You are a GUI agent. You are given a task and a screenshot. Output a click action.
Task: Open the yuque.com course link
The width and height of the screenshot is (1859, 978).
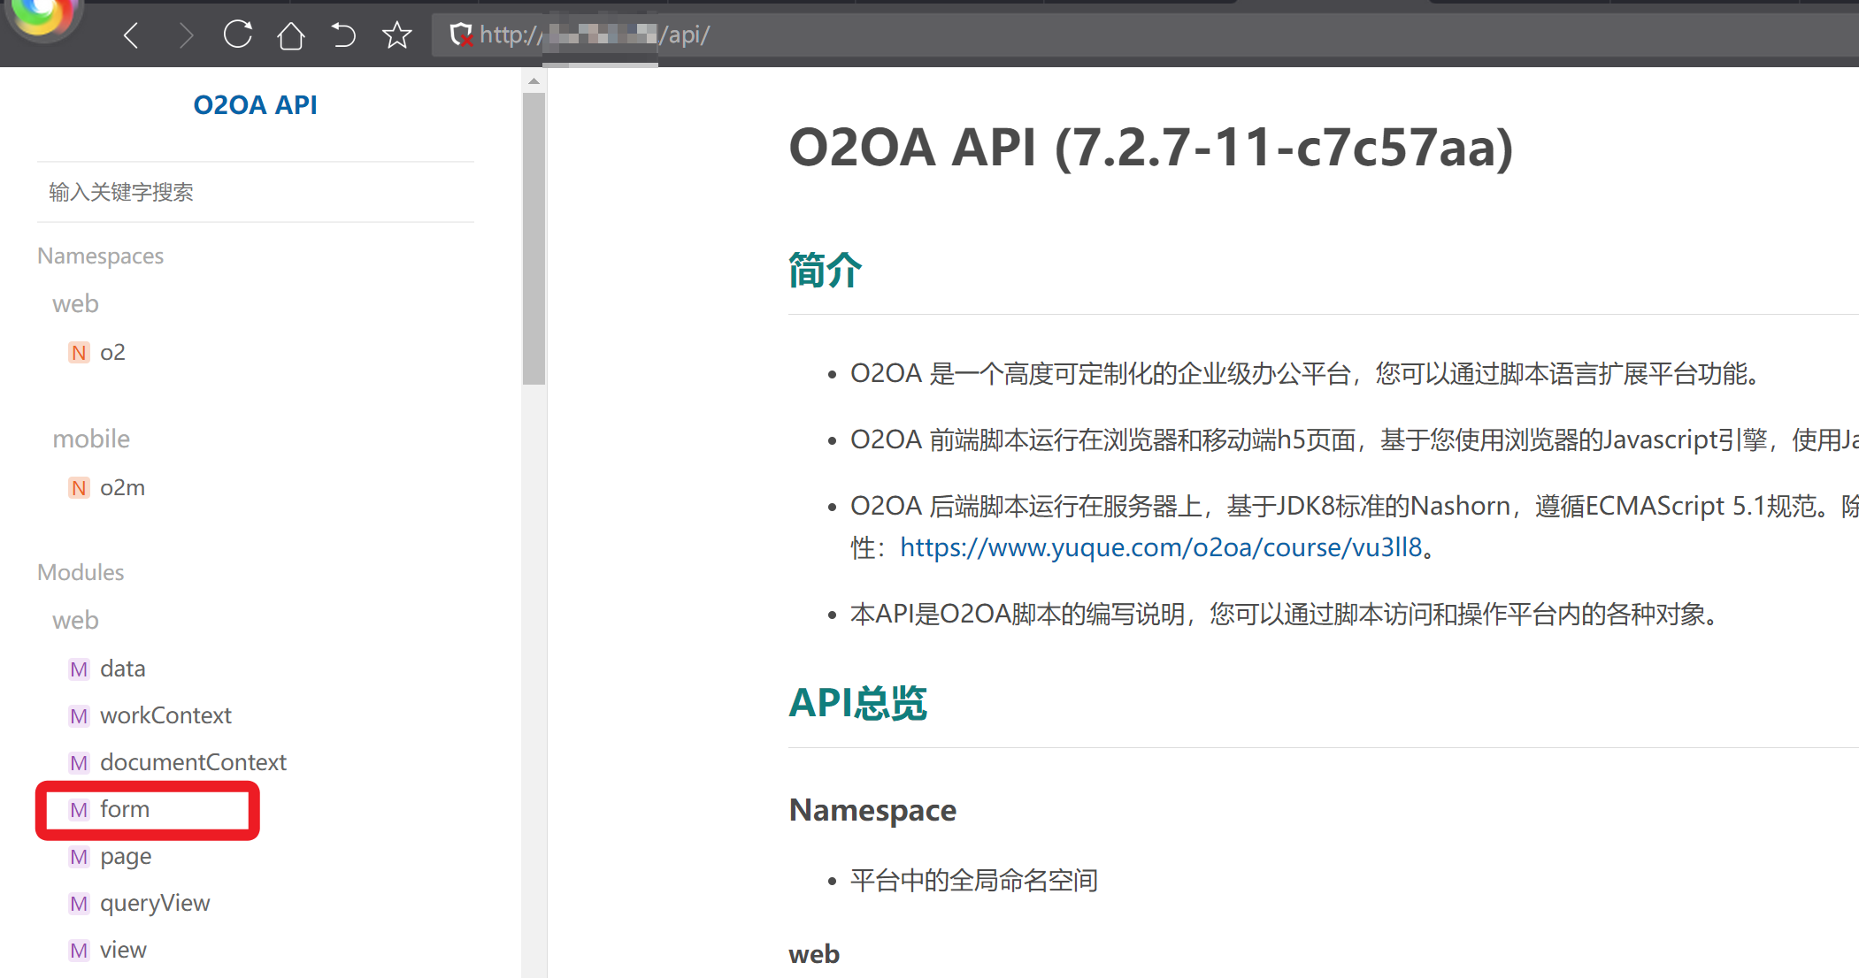pyautogui.click(x=1160, y=547)
